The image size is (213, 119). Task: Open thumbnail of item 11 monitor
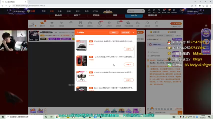82,76
